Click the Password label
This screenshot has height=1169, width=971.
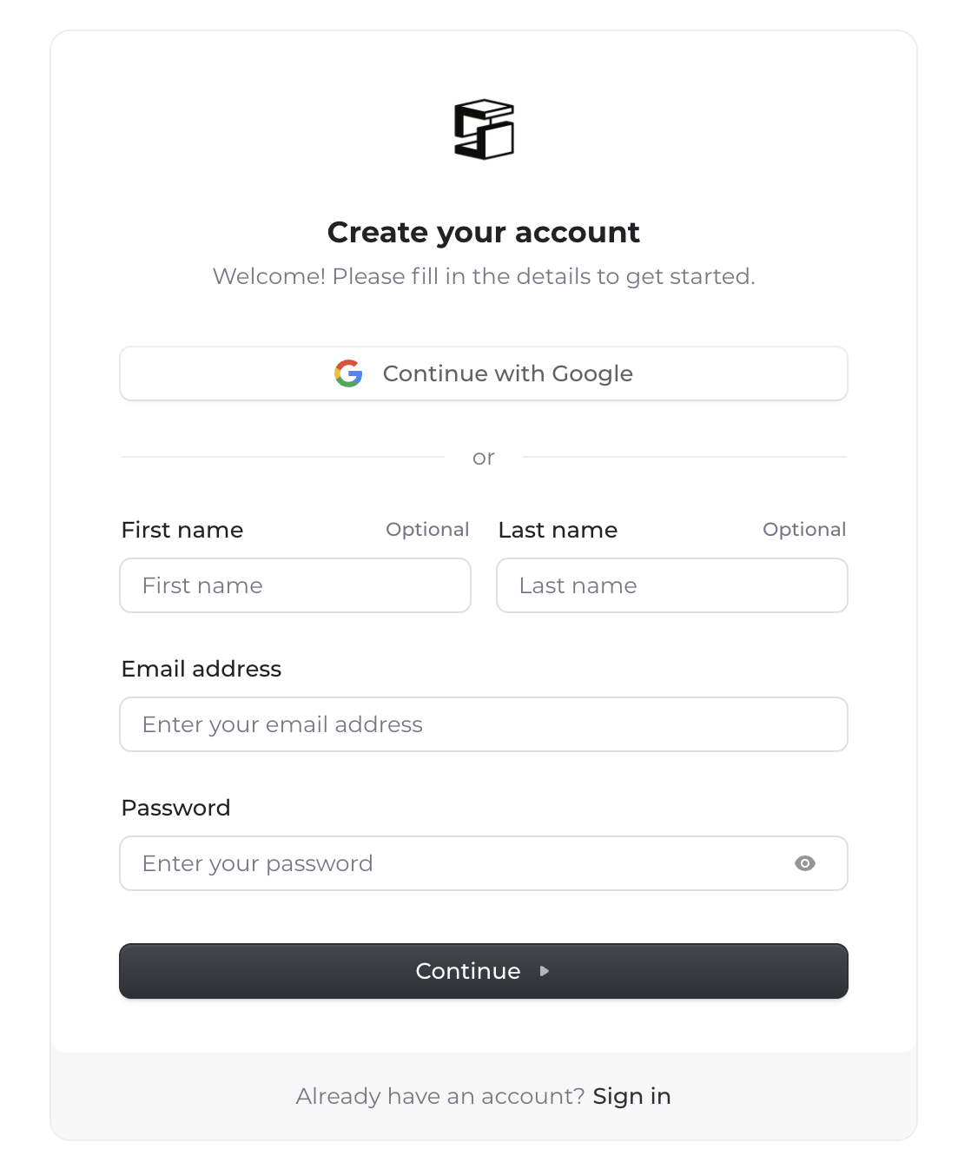(175, 808)
